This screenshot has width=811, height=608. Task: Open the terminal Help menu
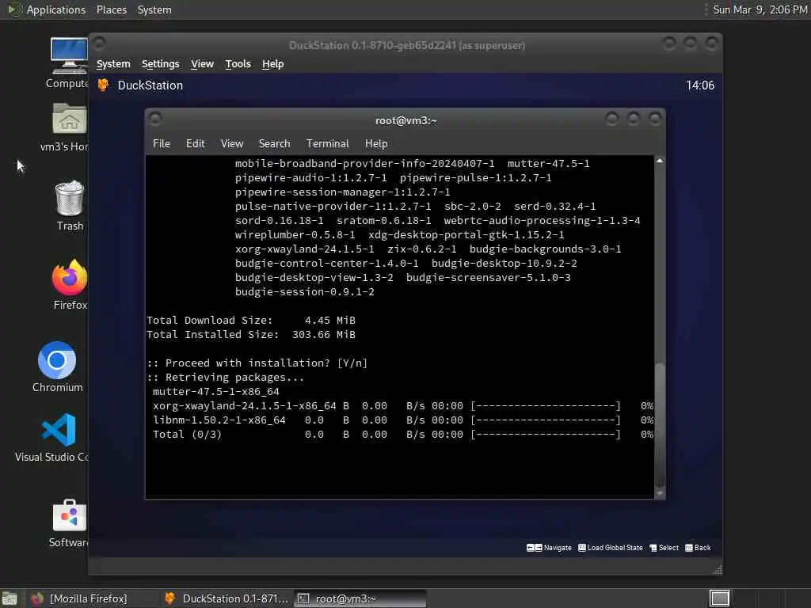(376, 143)
